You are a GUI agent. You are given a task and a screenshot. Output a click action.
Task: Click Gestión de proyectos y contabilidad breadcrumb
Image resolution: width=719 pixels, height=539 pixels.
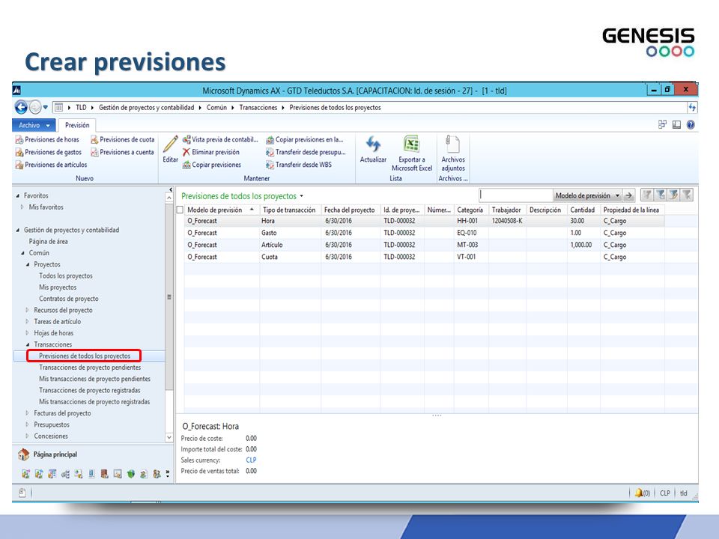click(x=146, y=108)
